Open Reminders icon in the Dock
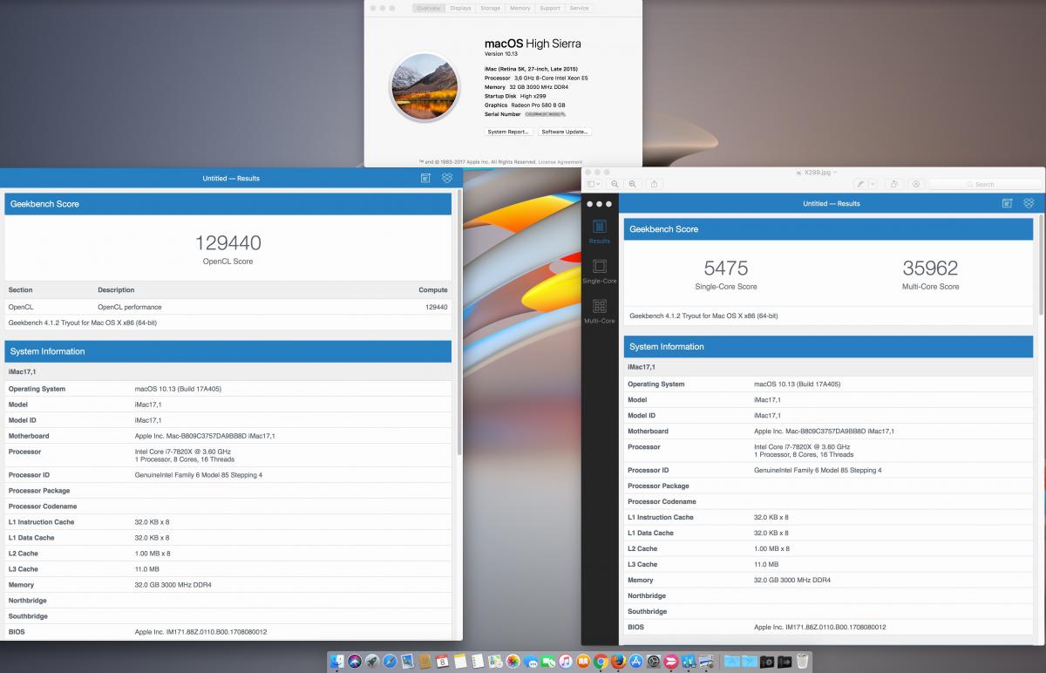Image resolution: width=1046 pixels, height=673 pixels. pos(478,662)
